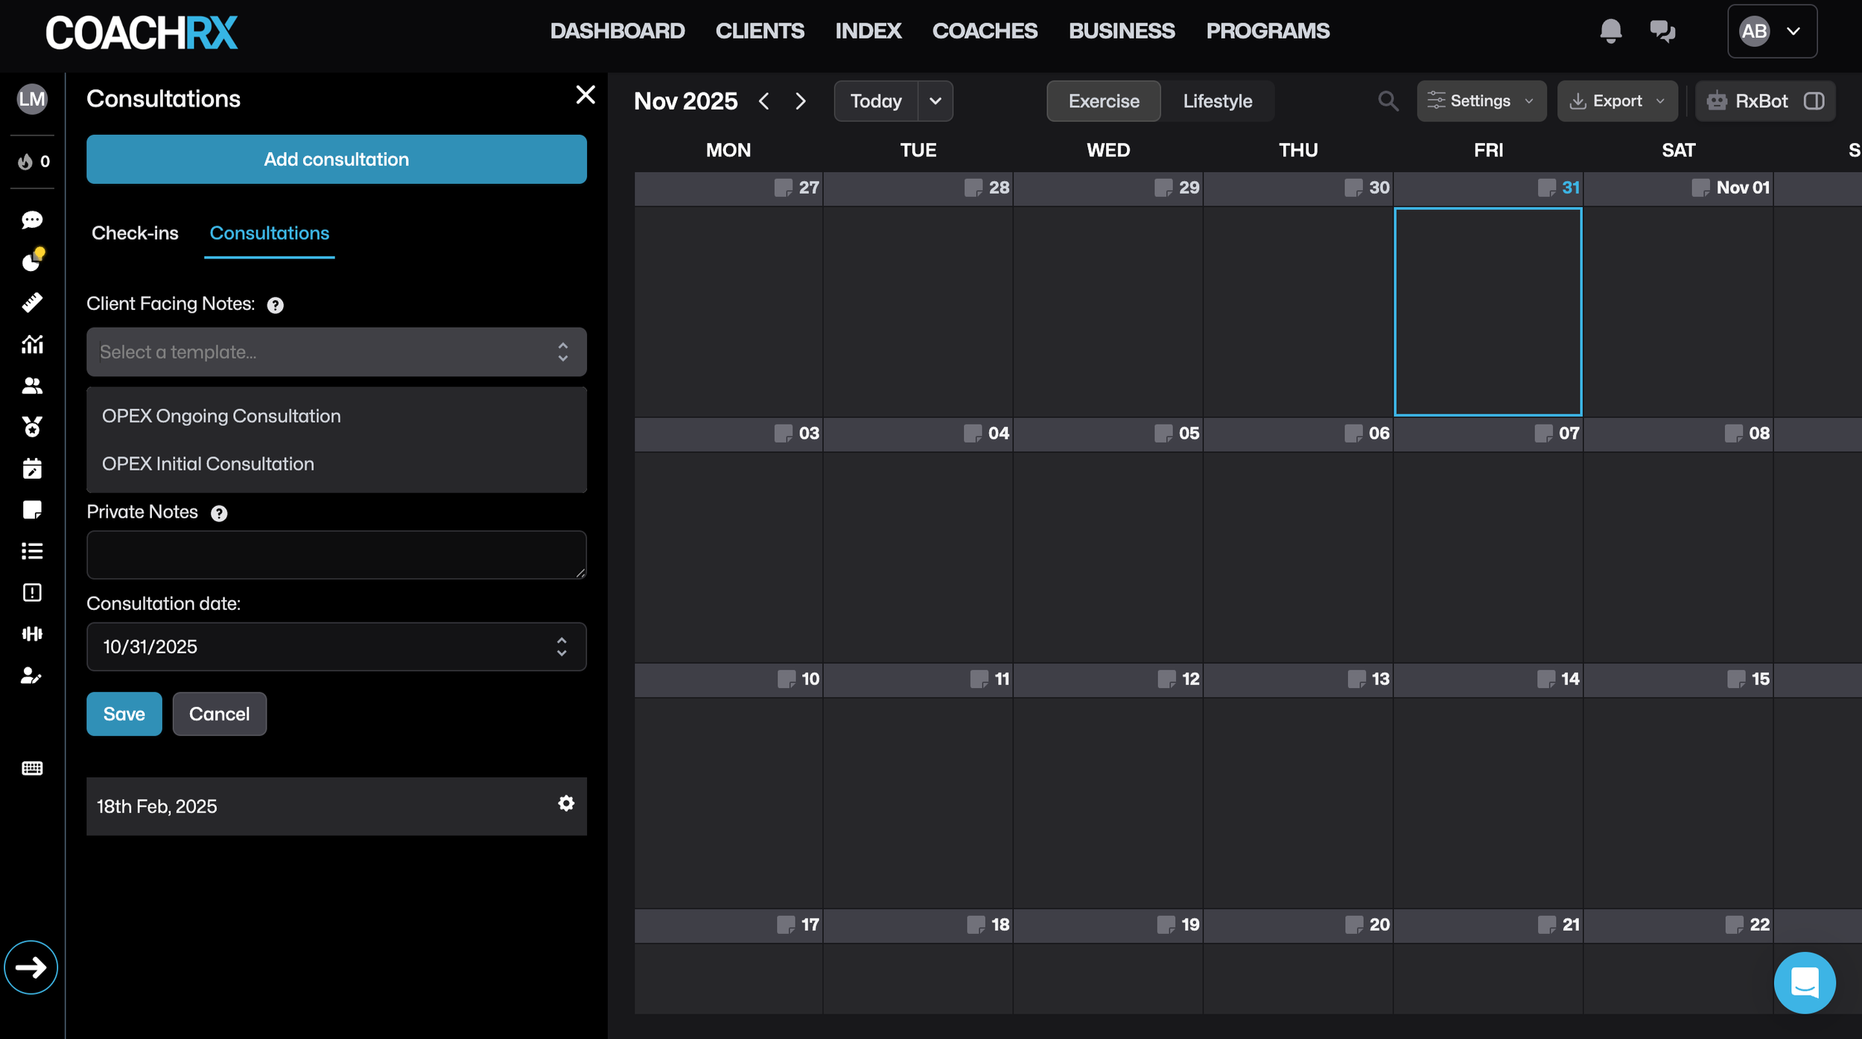The height and width of the screenshot is (1039, 1862).
Task: Open the notifications bell
Action: [1610, 31]
